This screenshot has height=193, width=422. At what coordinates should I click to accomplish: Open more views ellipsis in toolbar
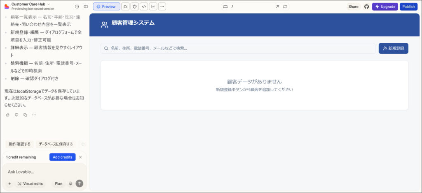click(x=162, y=7)
